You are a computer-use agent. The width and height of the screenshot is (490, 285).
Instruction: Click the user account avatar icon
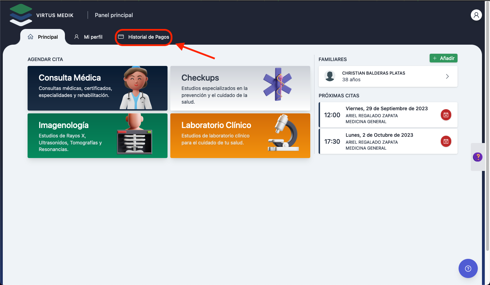(x=476, y=15)
